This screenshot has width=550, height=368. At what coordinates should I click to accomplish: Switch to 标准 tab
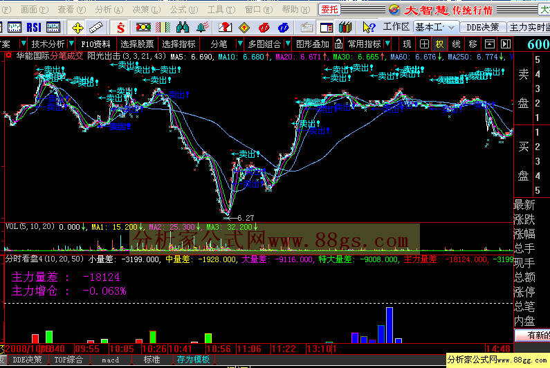(x=152, y=360)
